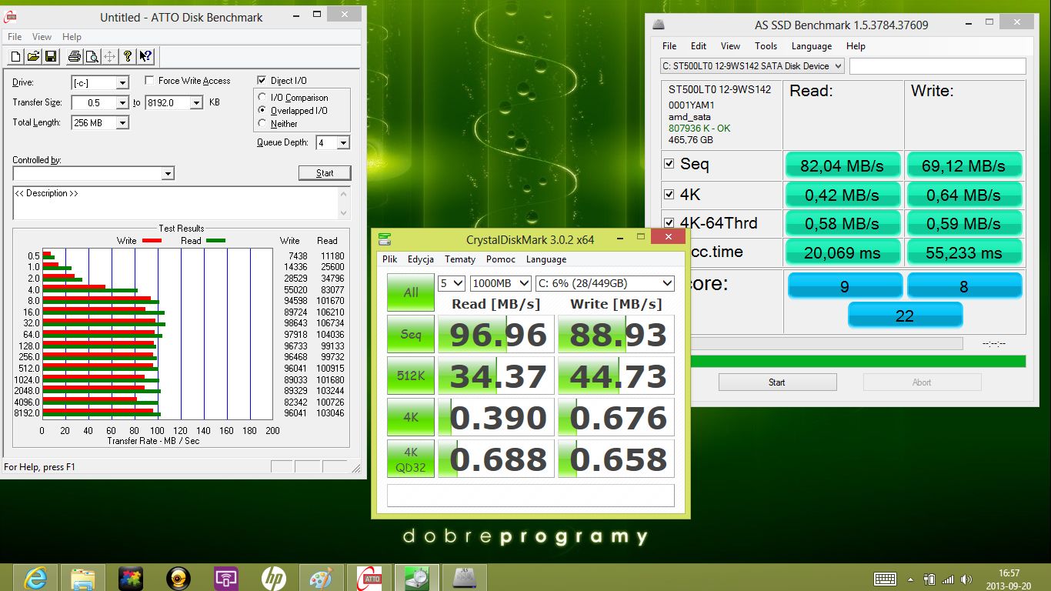Switch to AS SSD Benchmark on the taskbar
Viewport: 1051px width, 591px height.
(x=465, y=577)
